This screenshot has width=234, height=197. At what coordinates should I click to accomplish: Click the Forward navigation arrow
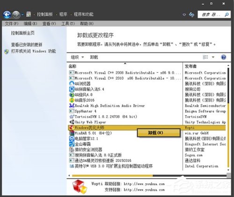16,14
